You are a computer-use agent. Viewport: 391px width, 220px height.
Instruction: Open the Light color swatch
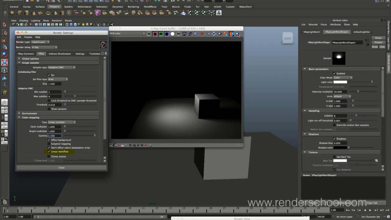(x=340, y=82)
